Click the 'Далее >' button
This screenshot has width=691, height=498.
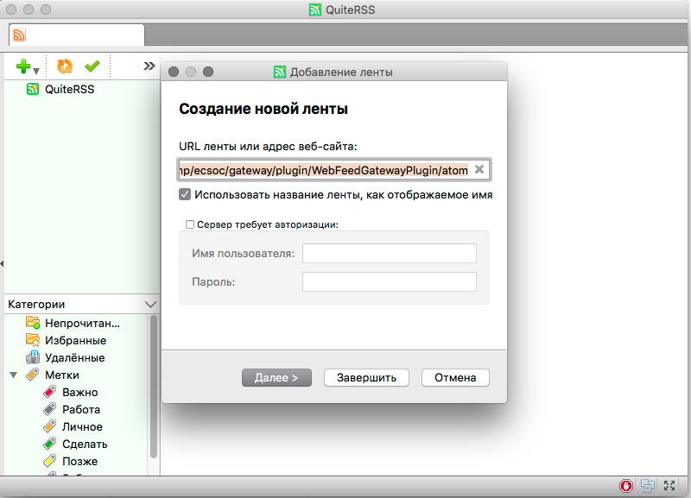(x=276, y=378)
